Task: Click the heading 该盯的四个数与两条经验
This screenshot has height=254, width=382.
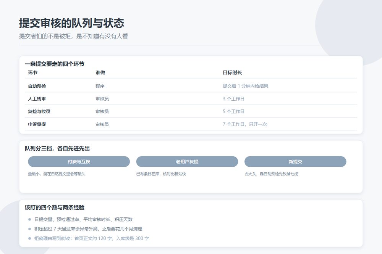Action: (55, 207)
